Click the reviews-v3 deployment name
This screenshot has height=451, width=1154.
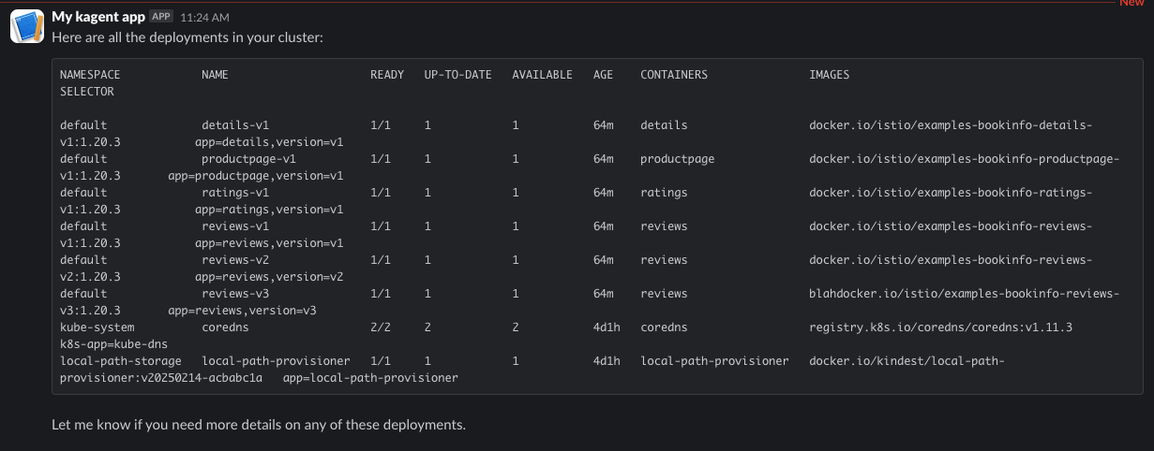(235, 294)
